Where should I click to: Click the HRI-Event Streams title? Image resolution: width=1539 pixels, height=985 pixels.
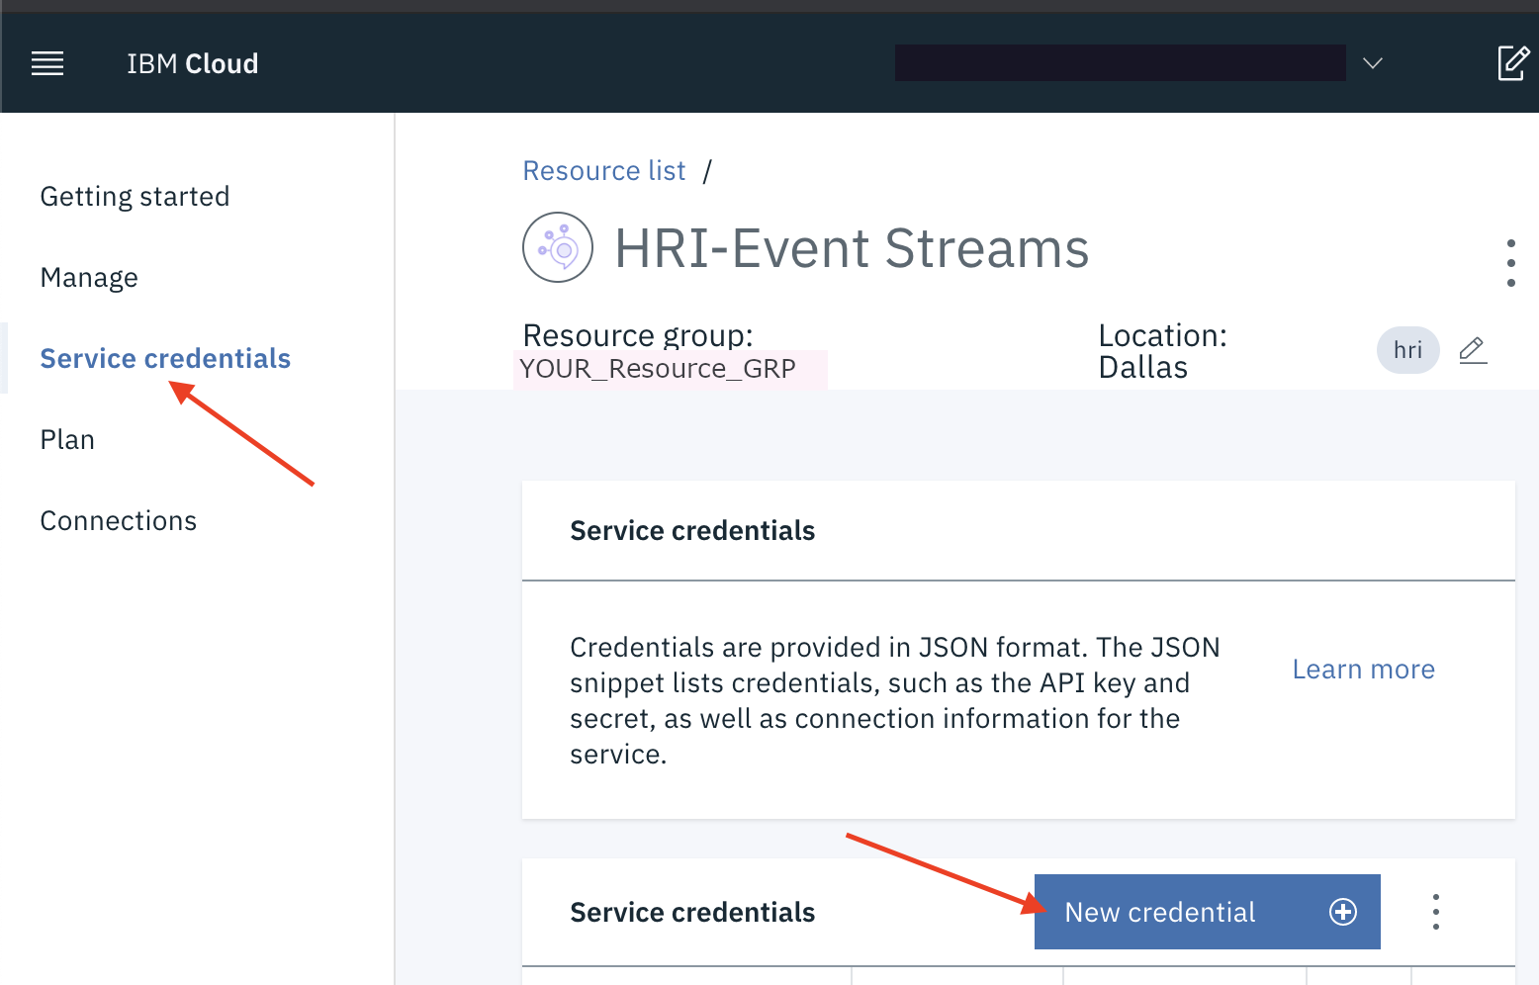pos(852,248)
